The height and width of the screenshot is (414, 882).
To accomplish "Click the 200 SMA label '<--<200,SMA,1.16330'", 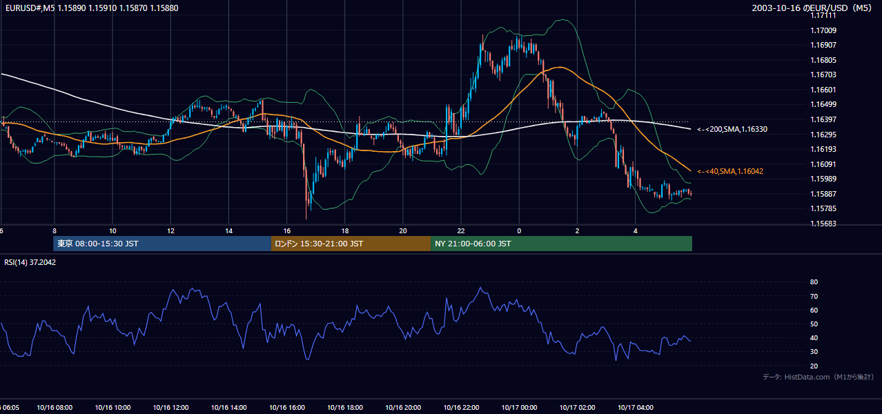I will coord(733,129).
